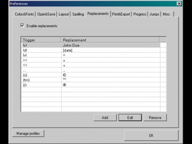Viewport: 192px width, 144px height.
Task: Open the Open&Save tab
Action: [46, 14]
